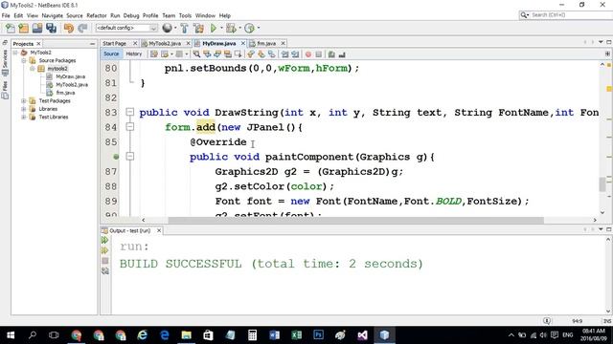The image size is (613, 344).
Task: Click the Redo toolbar icon
Action: [x=82, y=28]
